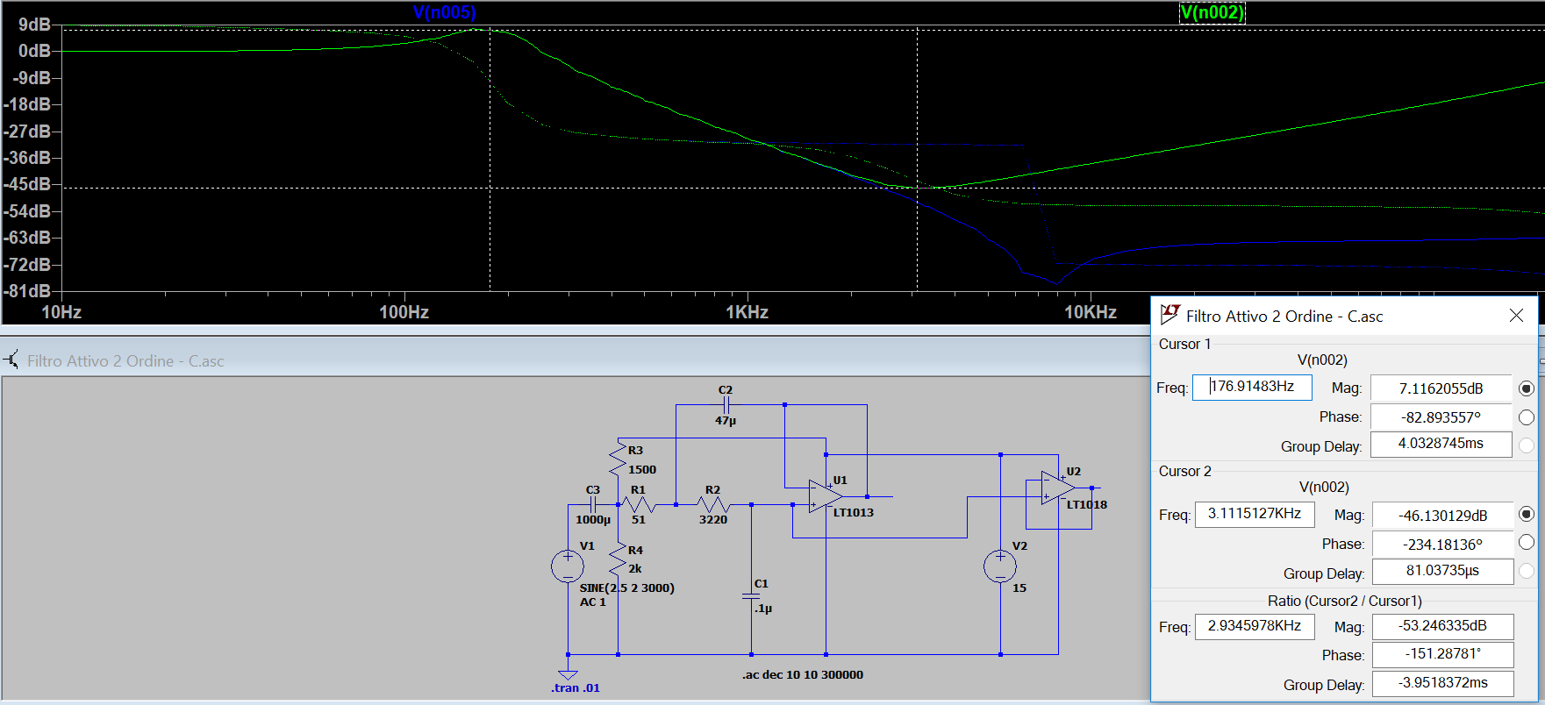Click the V1 voltage source symbol

click(568, 566)
